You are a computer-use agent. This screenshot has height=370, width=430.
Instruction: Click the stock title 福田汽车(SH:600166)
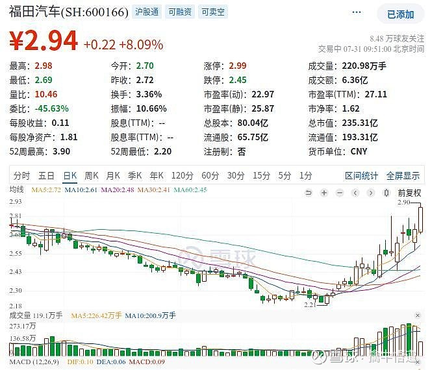pos(69,12)
